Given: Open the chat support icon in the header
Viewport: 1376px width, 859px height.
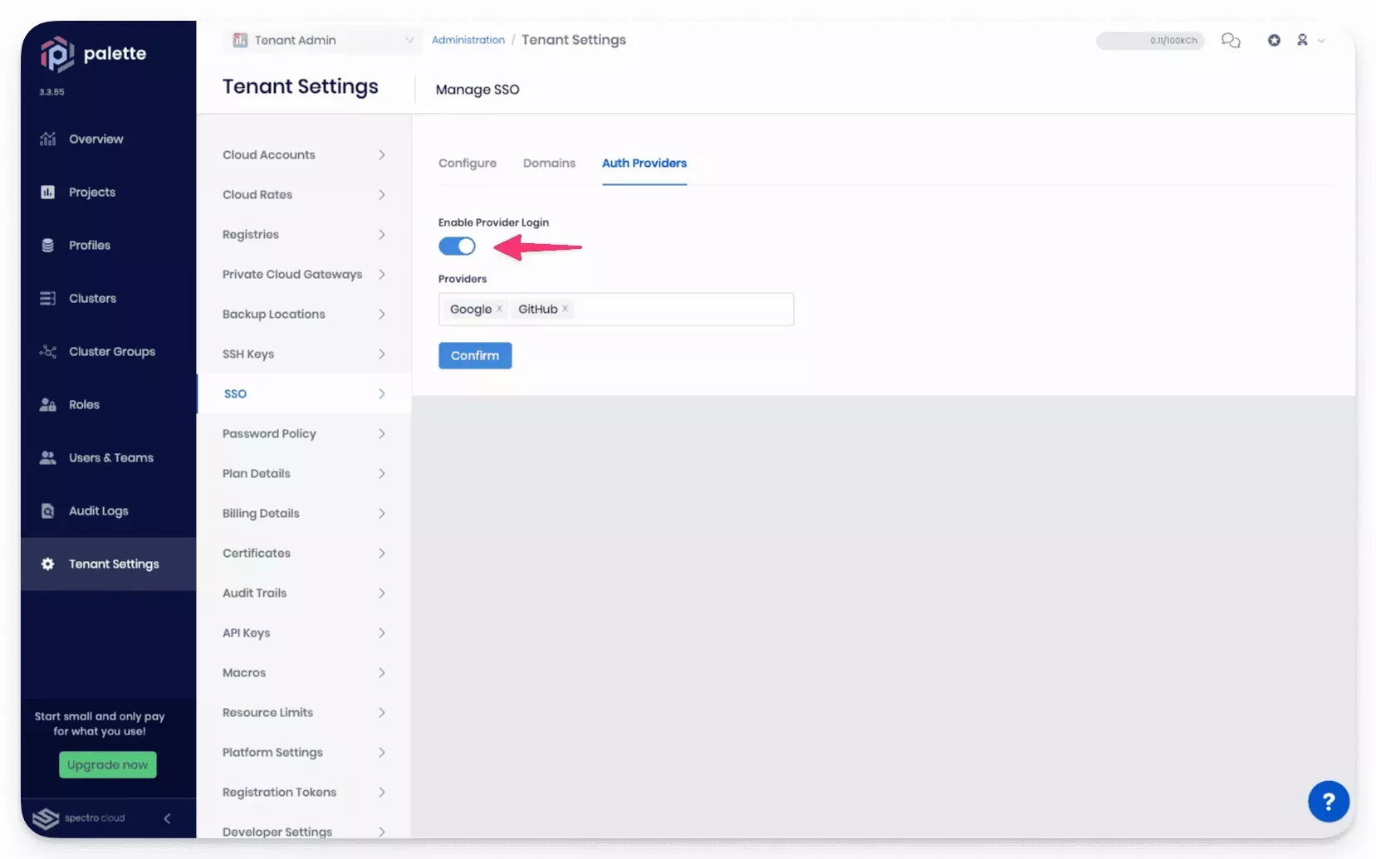Looking at the screenshot, I should pyautogui.click(x=1231, y=40).
